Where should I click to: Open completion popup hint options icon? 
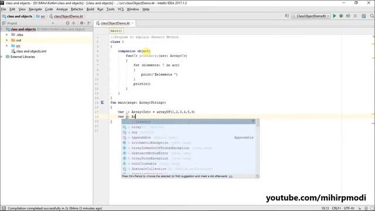coord(257,176)
